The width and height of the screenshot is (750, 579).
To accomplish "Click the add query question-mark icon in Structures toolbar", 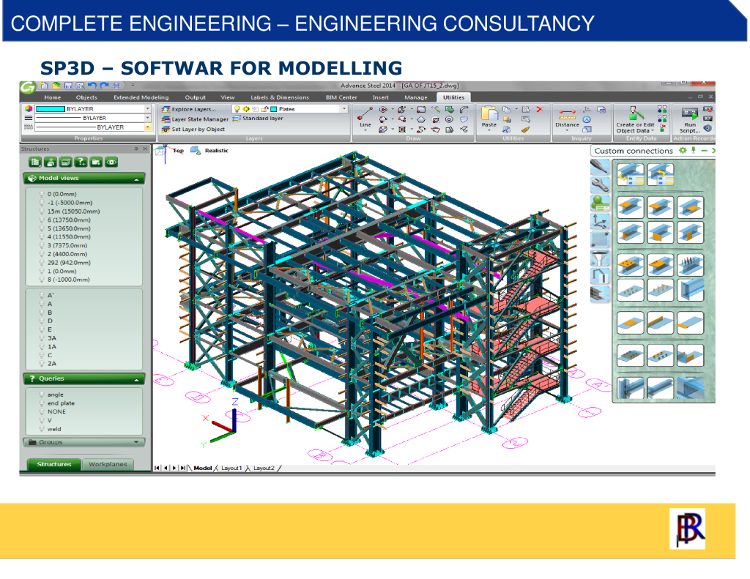I will [x=81, y=163].
